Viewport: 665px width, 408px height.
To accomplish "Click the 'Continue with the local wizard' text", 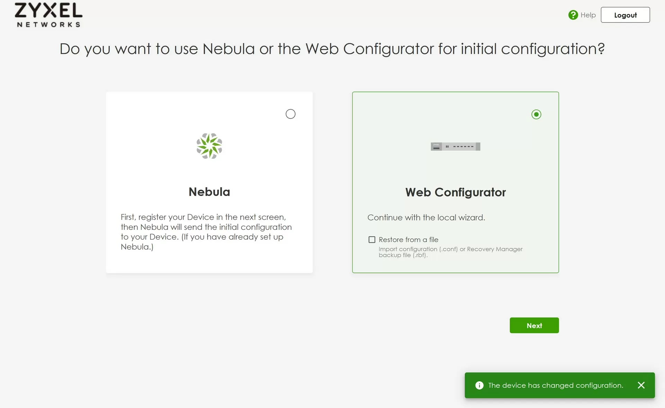I will tap(426, 217).
